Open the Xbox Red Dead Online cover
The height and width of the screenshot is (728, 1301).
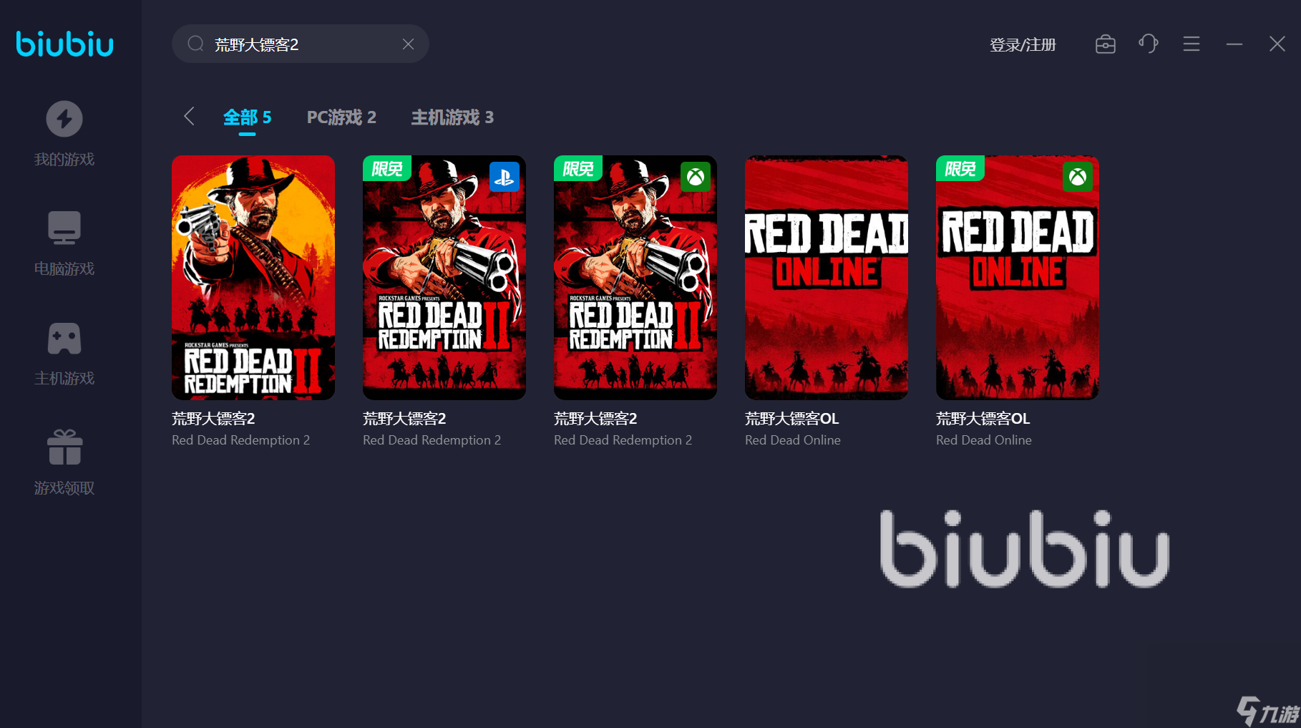[x=1018, y=278]
